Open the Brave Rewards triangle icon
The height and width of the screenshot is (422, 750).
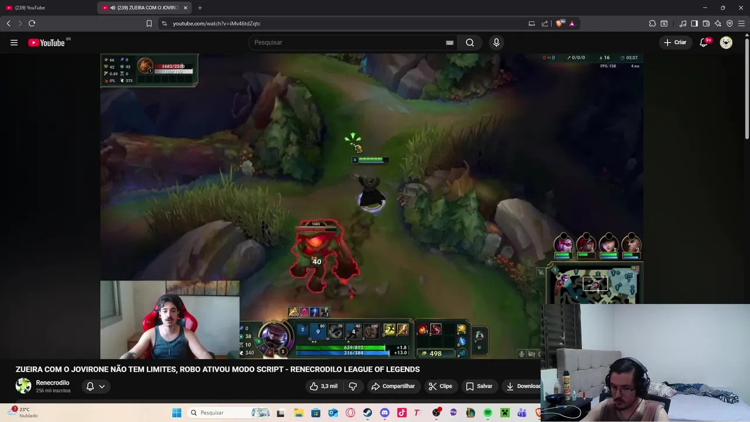click(x=572, y=23)
